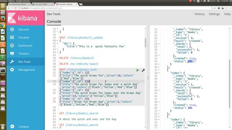This screenshot has height=130, width=232.
Task: Bookmark this page with the star icon
Action: tap(215, 8)
